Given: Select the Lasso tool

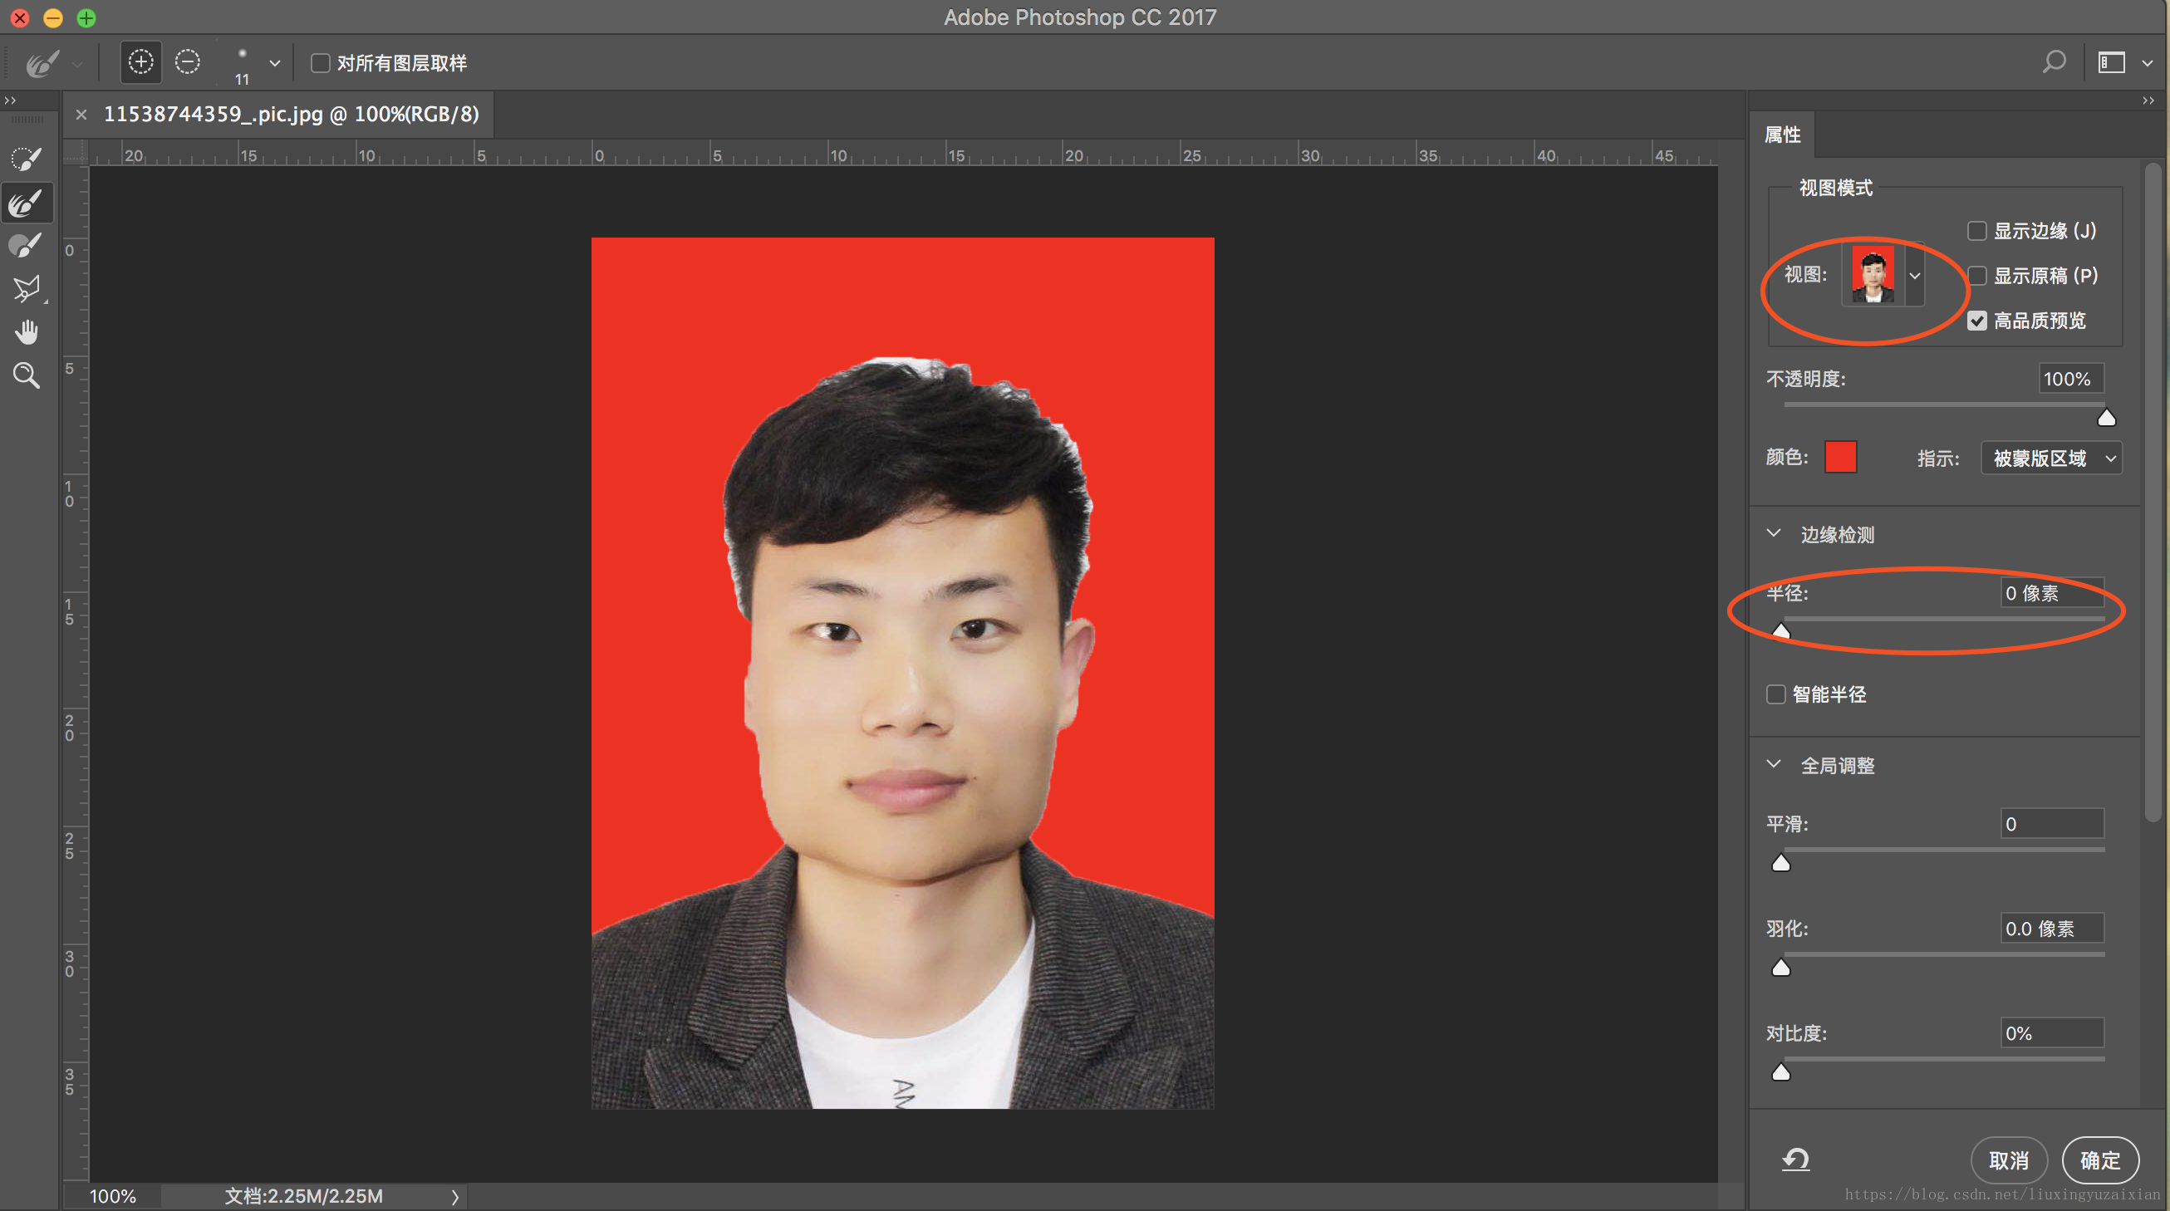Looking at the screenshot, I should pyautogui.click(x=25, y=289).
